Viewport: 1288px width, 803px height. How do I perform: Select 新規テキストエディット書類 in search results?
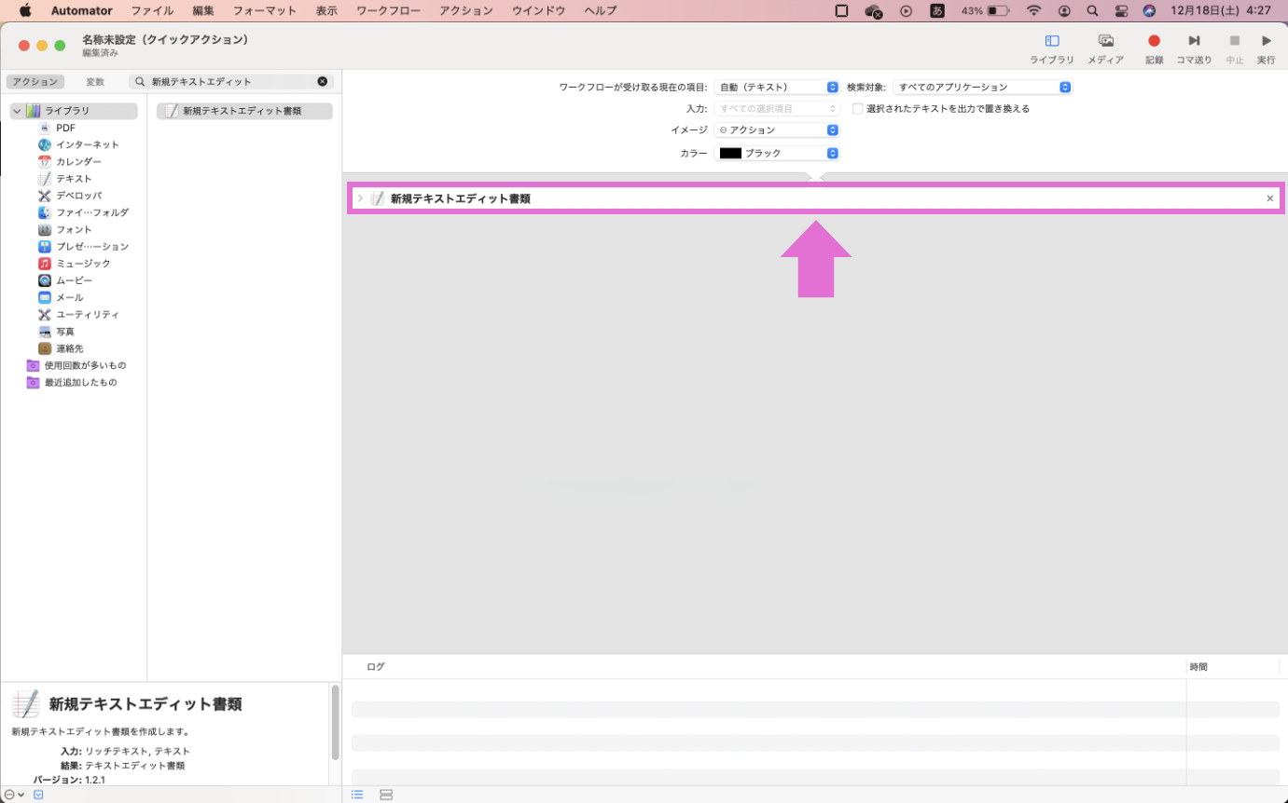point(244,111)
